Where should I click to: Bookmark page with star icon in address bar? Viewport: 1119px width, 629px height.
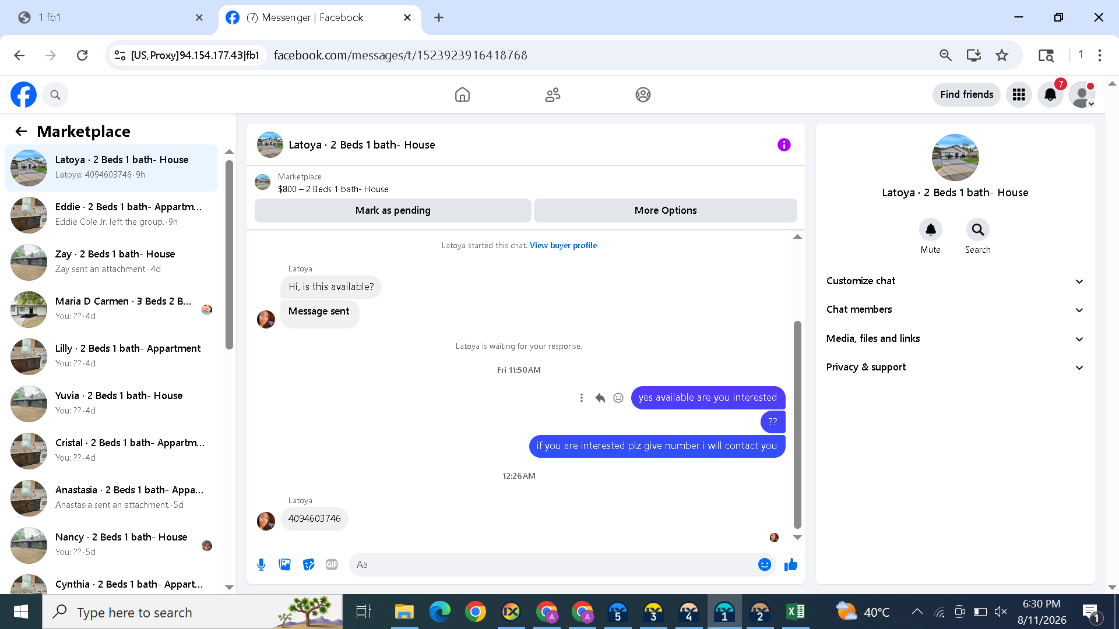[1002, 55]
